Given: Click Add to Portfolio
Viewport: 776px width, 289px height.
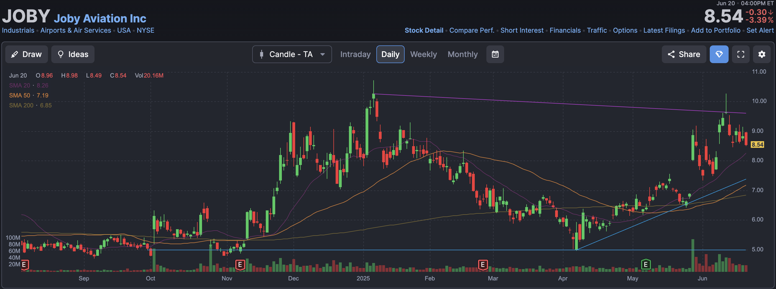Looking at the screenshot, I should (x=716, y=30).
